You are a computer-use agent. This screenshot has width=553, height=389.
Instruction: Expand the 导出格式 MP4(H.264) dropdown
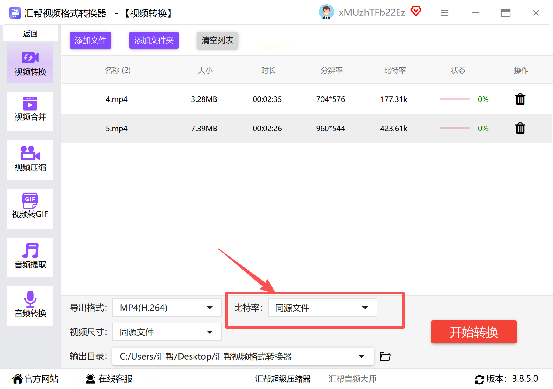coord(167,308)
